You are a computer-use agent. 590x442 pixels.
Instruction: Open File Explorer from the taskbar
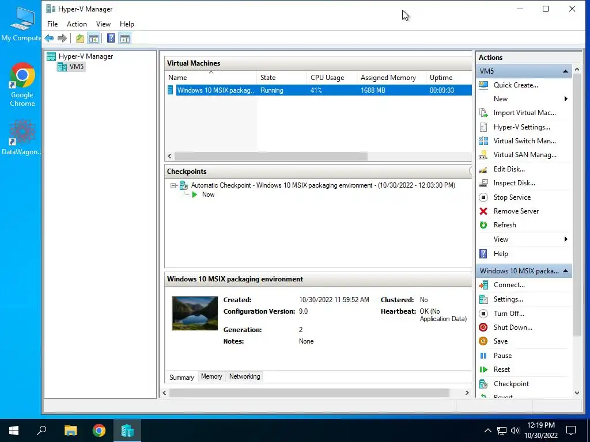(70, 430)
